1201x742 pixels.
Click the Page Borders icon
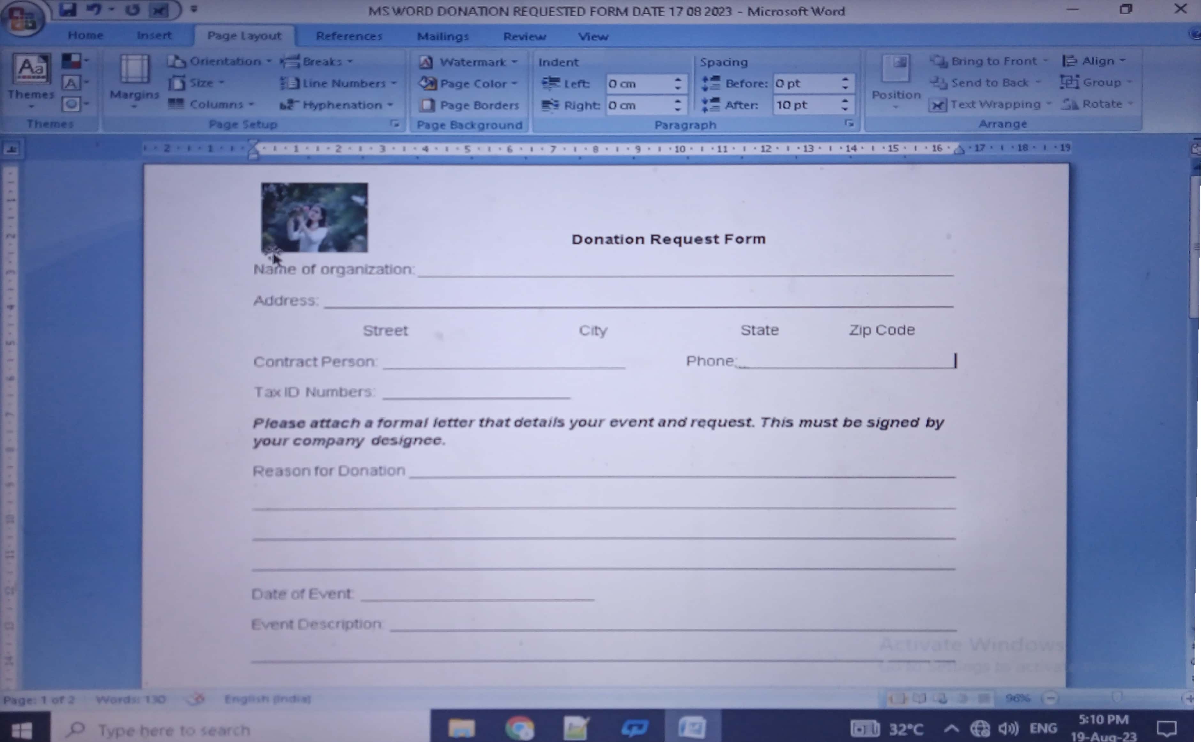tap(427, 105)
